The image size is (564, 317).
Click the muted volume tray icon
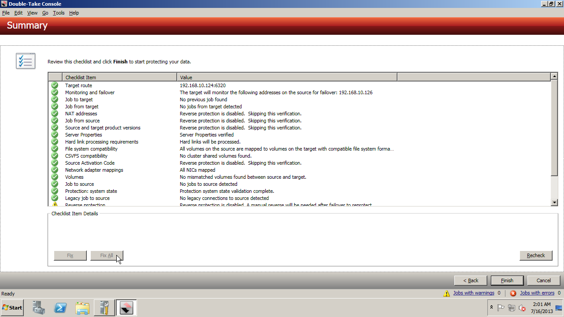click(522, 308)
